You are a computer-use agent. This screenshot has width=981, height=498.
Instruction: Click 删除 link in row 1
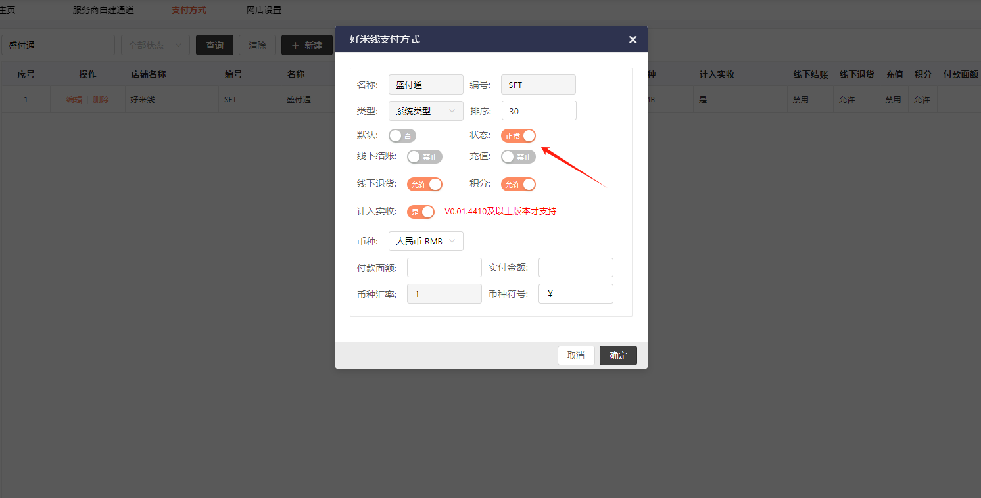(101, 100)
